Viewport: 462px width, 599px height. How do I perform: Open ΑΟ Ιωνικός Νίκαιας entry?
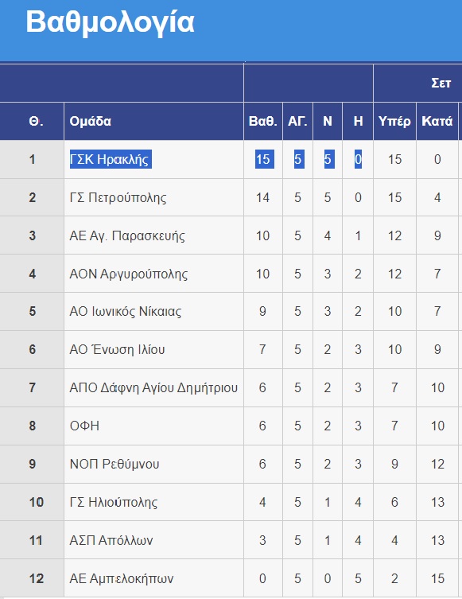pos(125,311)
